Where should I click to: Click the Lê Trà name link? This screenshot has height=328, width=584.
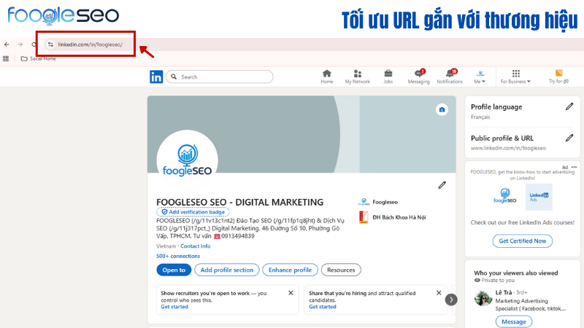pos(504,293)
